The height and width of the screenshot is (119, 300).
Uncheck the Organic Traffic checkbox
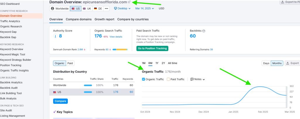(x=144, y=79)
